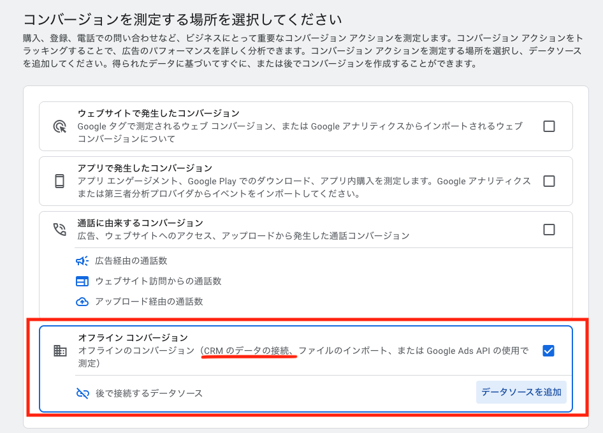Image resolution: width=603 pixels, height=433 pixels.
Task: Check the アプリで発生したコンバージョン checkbox
Action: 549,181
